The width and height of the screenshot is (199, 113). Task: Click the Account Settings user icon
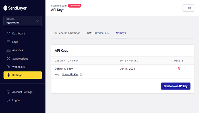tap(8, 92)
